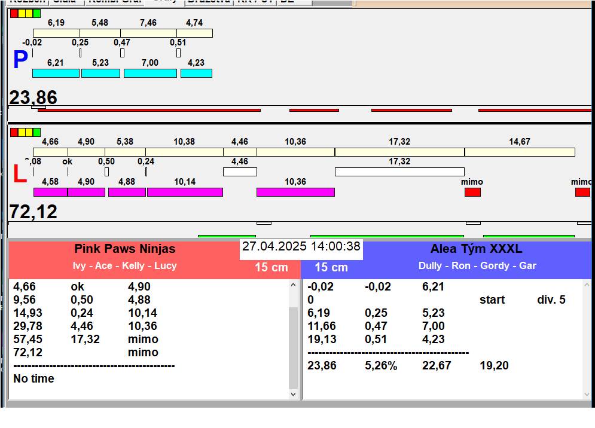Click the red start light in lane L
The height and width of the screenshot is (428, 595).
click(14, 132)
